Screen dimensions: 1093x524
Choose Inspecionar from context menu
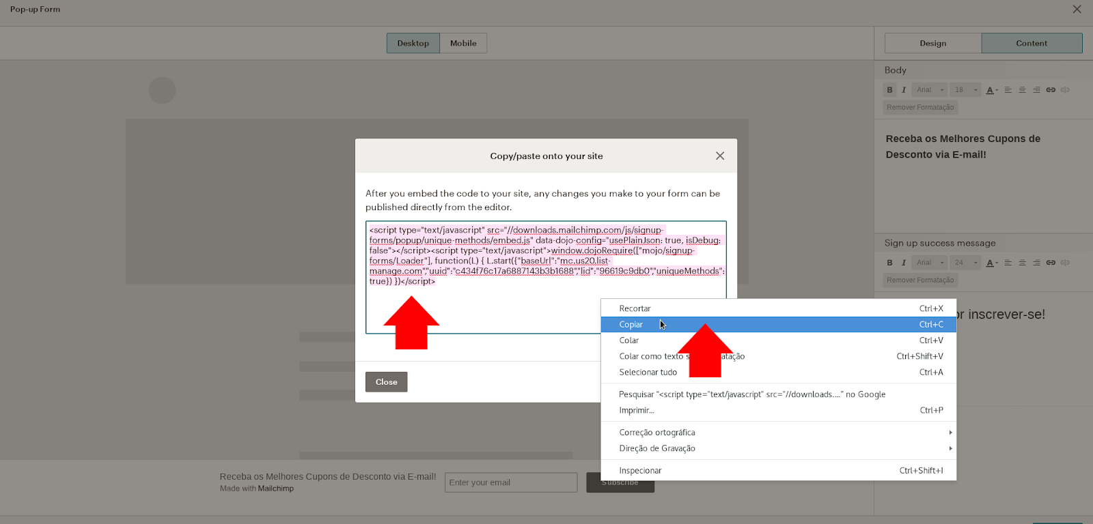click(x=779, y=471)
